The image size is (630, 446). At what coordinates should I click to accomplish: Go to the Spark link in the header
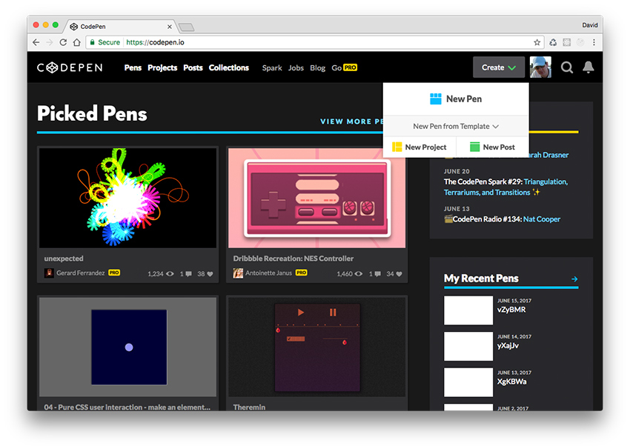[x=272, y=68]
